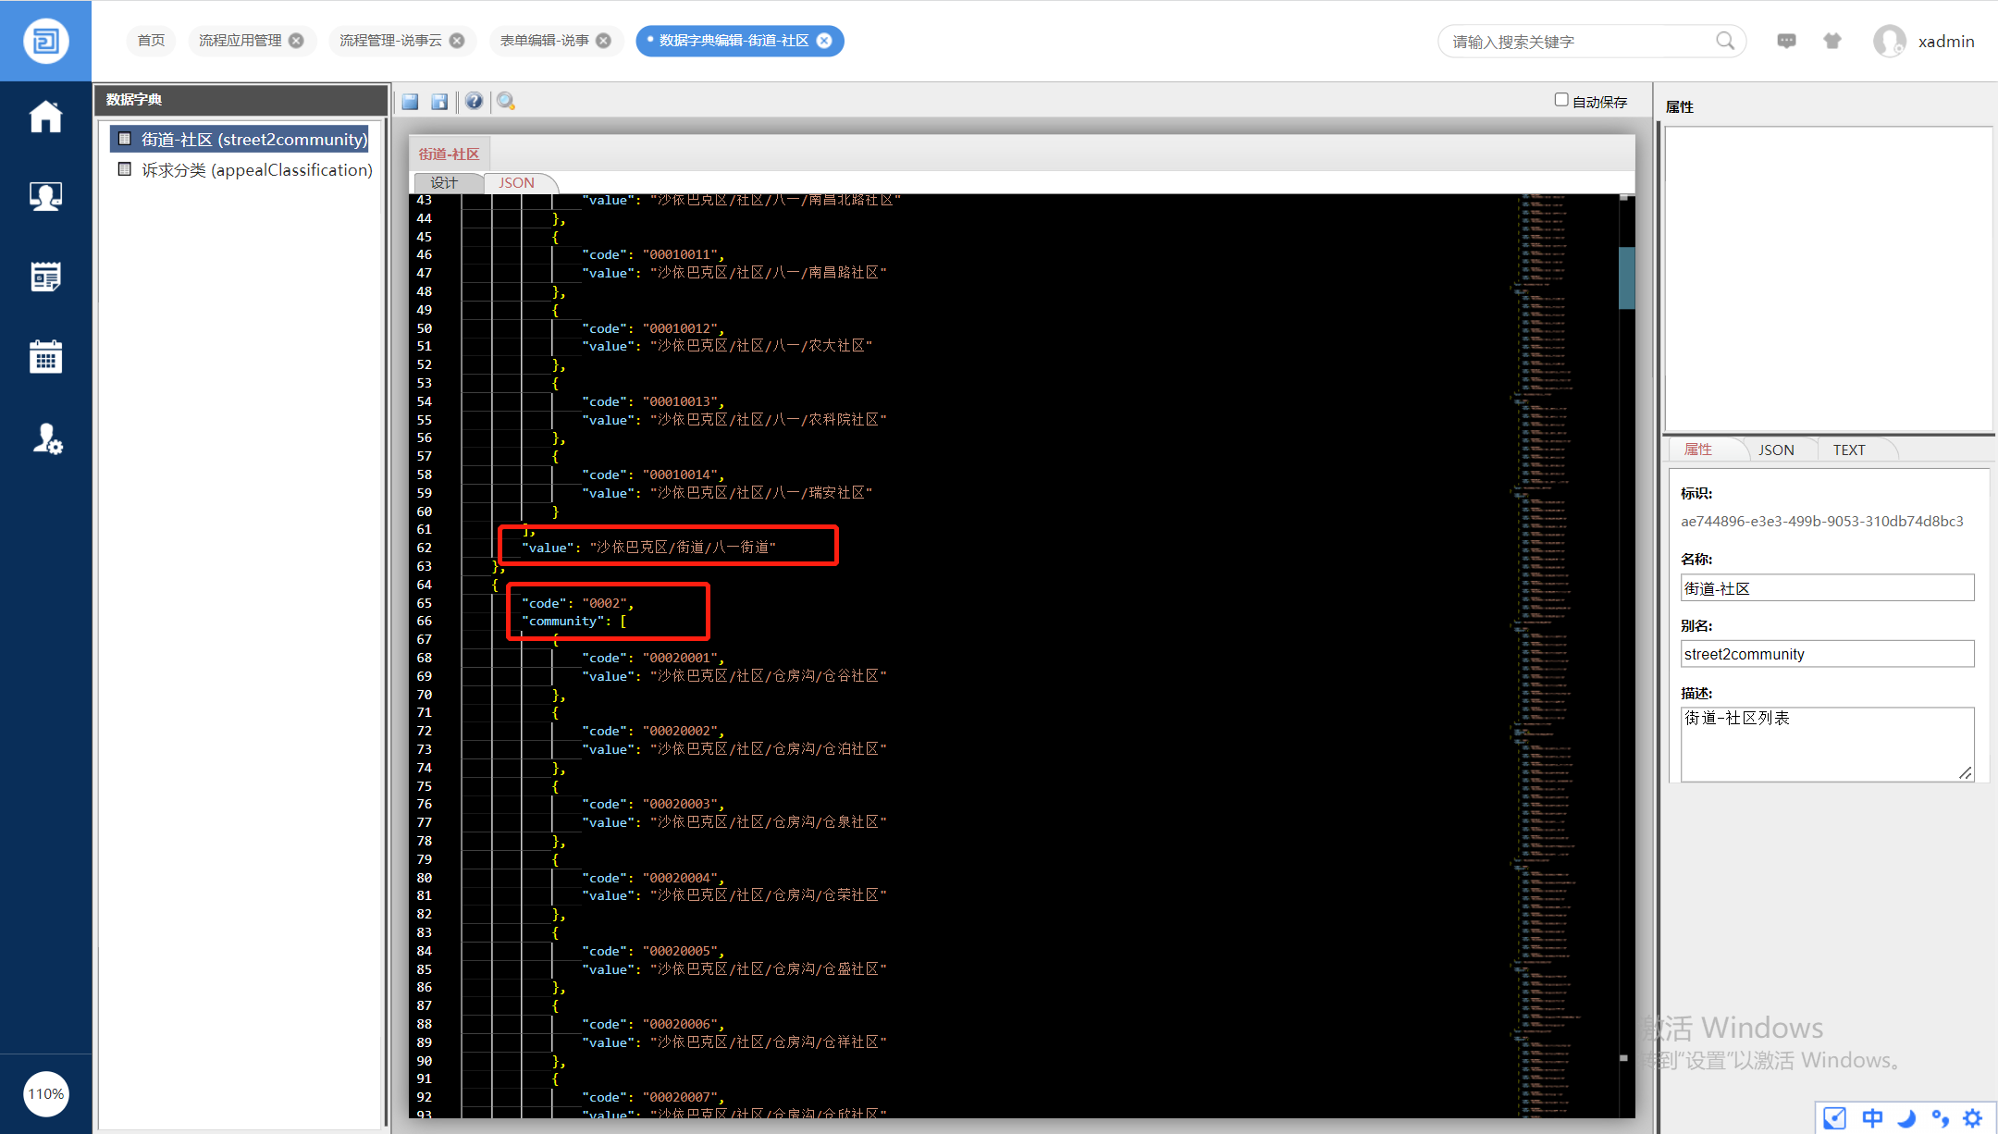Open the user settings icon in the sidebar
Screen dimensions: 1998x1134
[45, 438]
